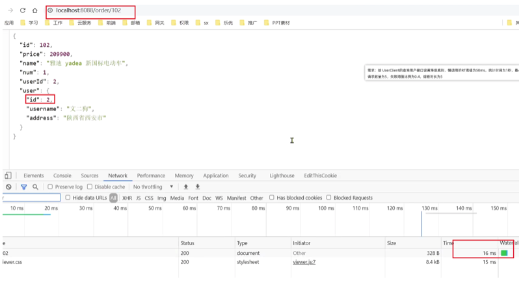
Task: Click the green waterfall bar for document request
Action: point(504,253)
